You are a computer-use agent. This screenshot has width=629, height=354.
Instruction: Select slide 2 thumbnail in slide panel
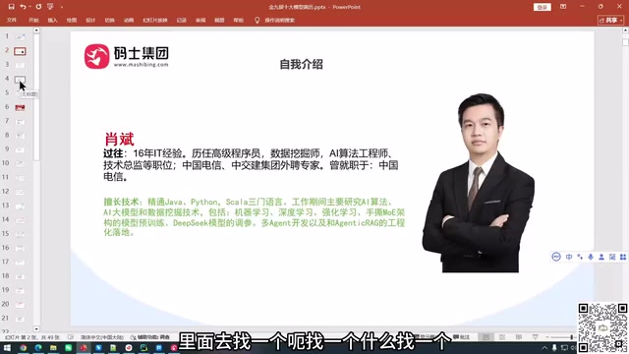coord(20,51)
